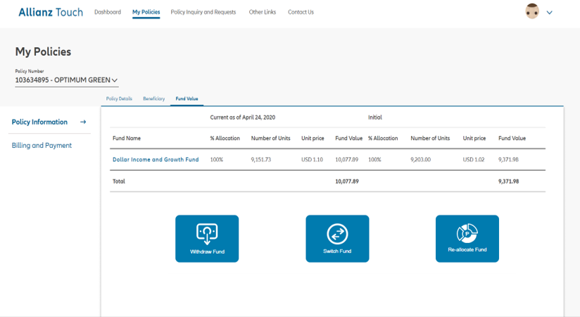Switch to the Policy Details tab
580x317 pixels.
119,99
